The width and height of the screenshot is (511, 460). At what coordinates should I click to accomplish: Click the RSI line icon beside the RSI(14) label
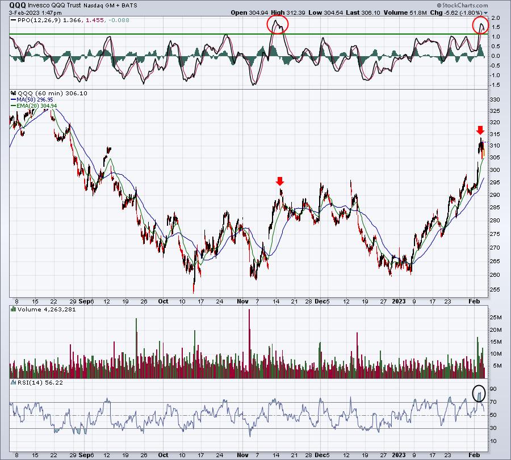pos(14,382)
